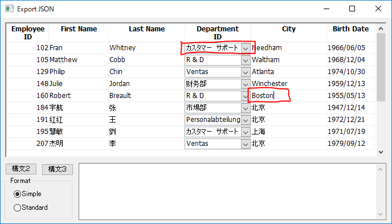Screen dimensions: 392x224
Task: Open department dropdown for Robert Breault
Action: point(245,96)
